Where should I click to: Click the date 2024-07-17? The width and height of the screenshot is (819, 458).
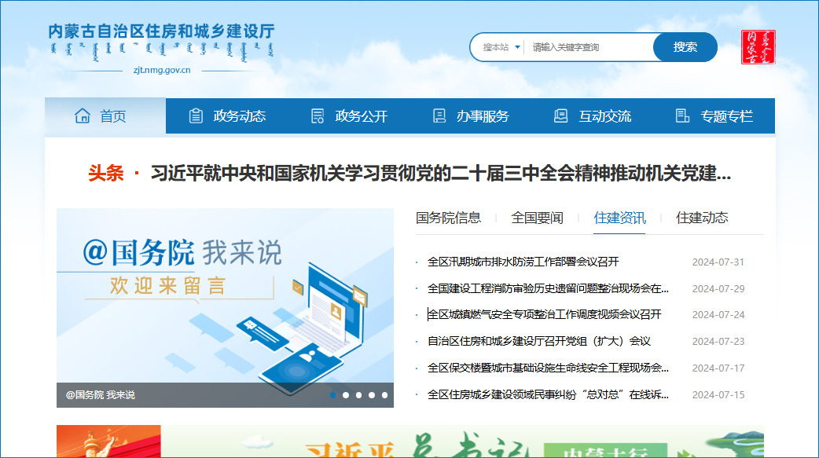pos(718,368)
